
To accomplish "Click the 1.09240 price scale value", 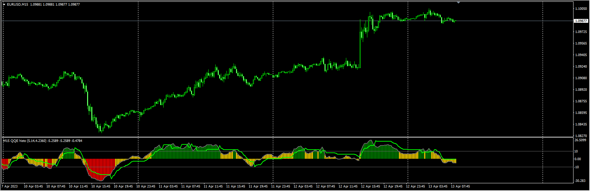I will 581,67.
